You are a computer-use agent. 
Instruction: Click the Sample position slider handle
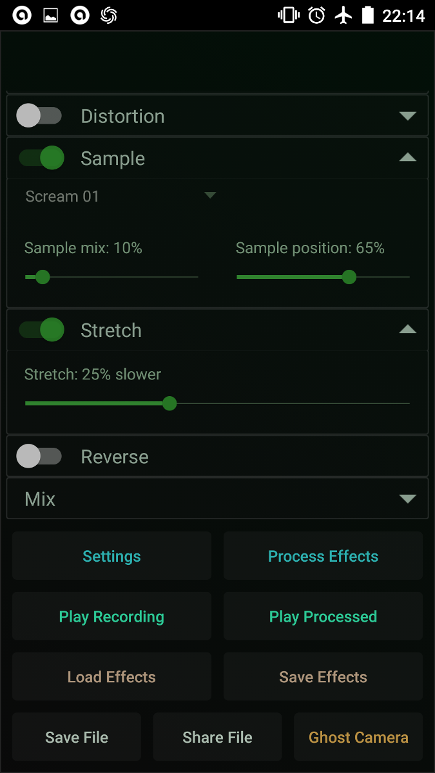coord(349,277)
